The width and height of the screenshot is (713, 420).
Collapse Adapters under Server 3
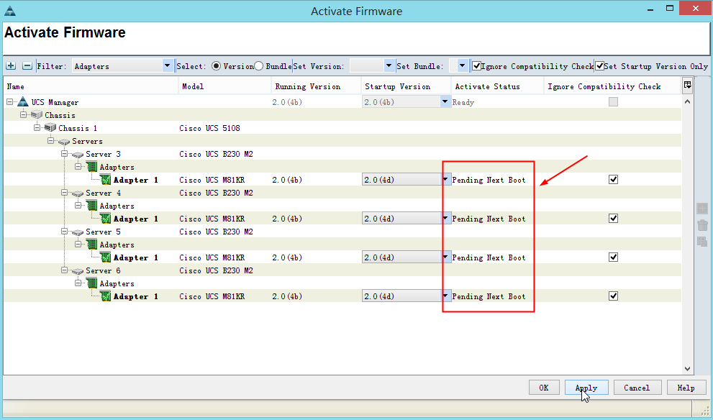click(78, 167)
